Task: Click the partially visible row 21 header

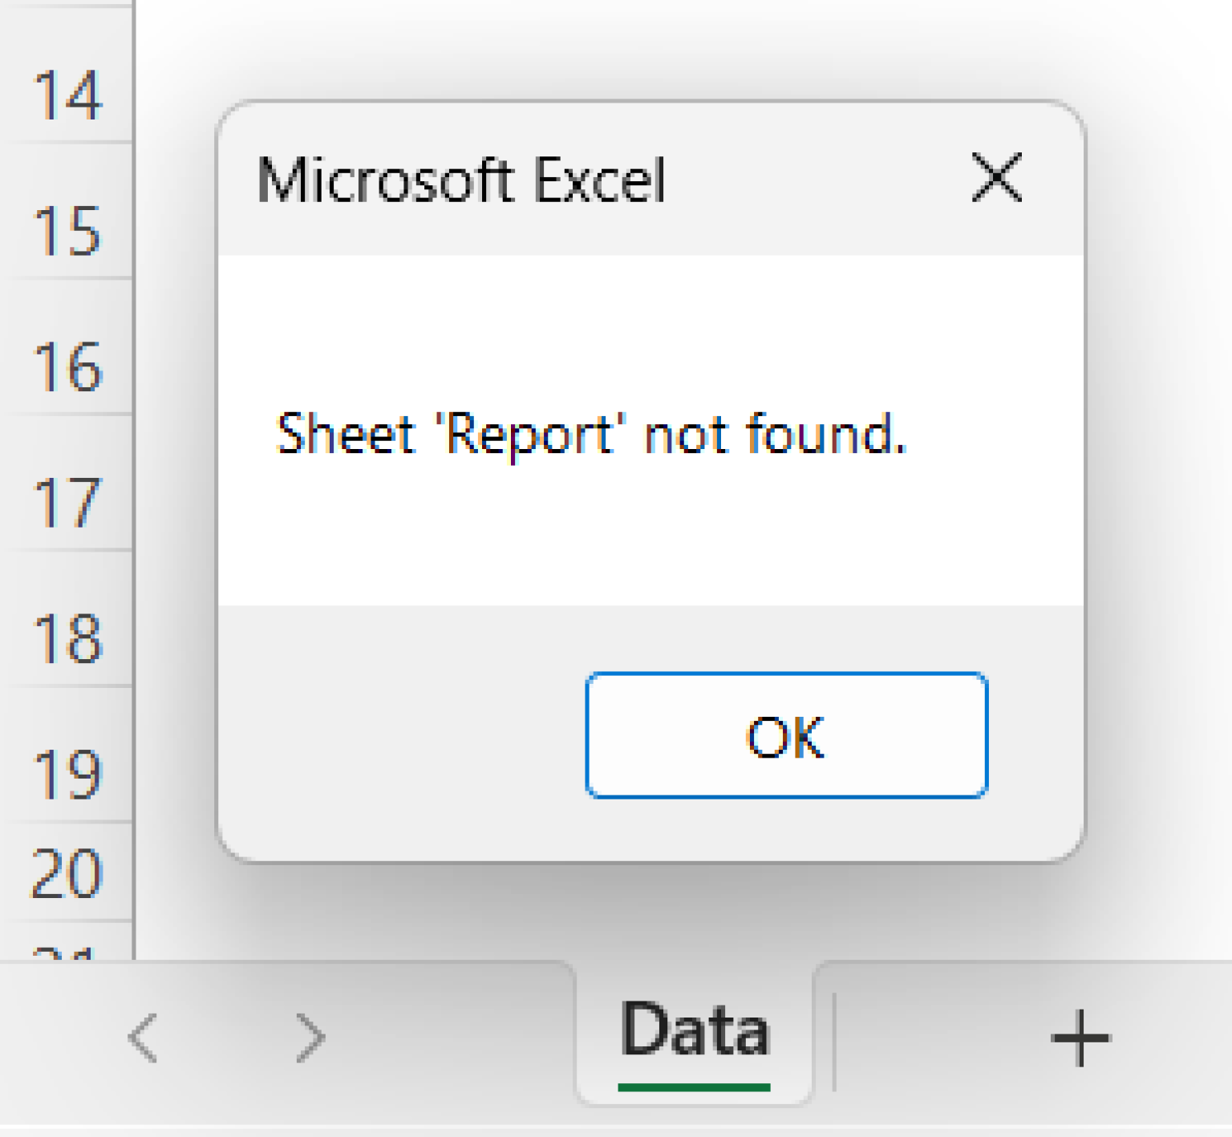Action: (67, 949)
